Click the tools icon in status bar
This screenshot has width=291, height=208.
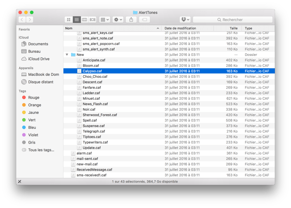coord(20,181)
